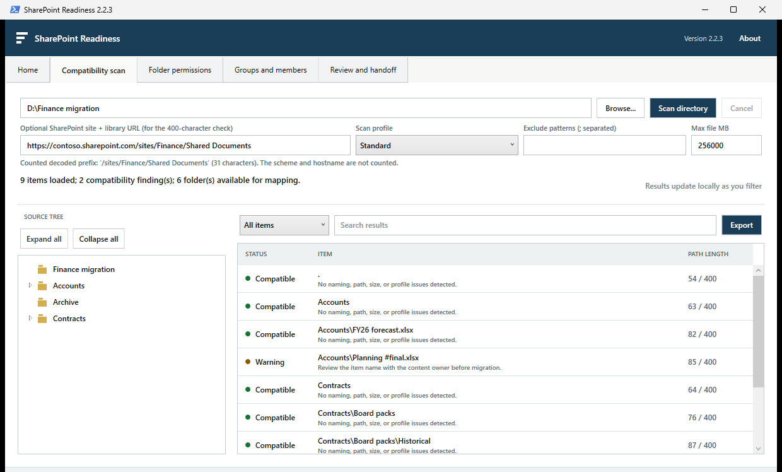This screenshot has height=472, width=782.
Task: Click the Search results box
Action: pos(525,225)
